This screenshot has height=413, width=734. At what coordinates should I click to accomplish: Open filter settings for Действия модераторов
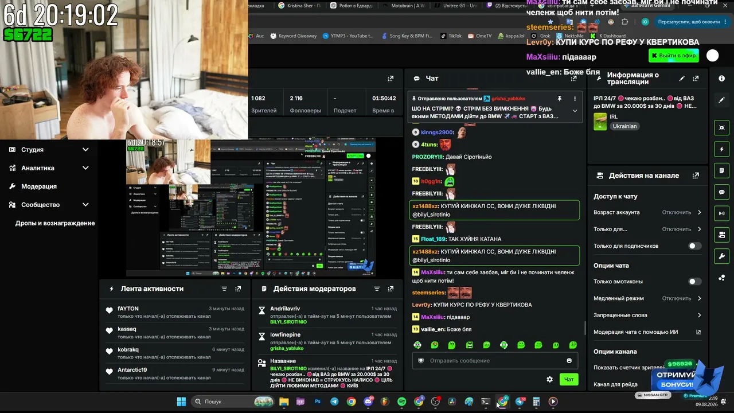pyautogui.click(x=377, y=289)
